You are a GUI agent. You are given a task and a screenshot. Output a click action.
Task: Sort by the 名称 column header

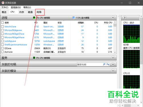[7, 23]
